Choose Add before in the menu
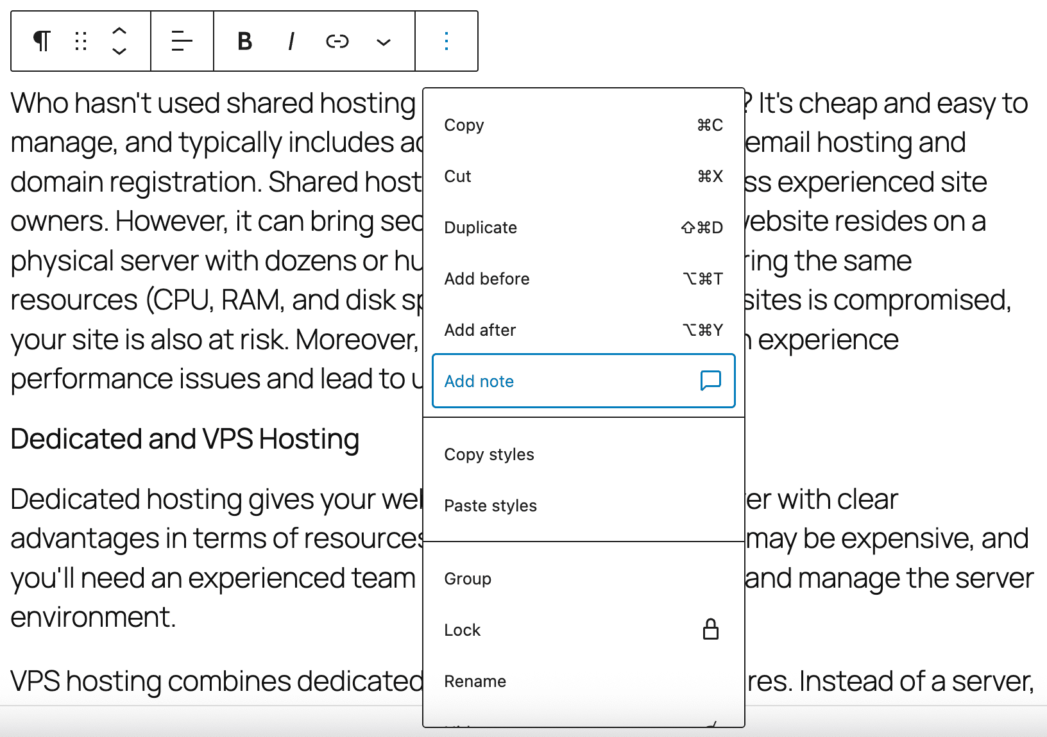This screenshot has height=737, width=1047. coord(487,278)
